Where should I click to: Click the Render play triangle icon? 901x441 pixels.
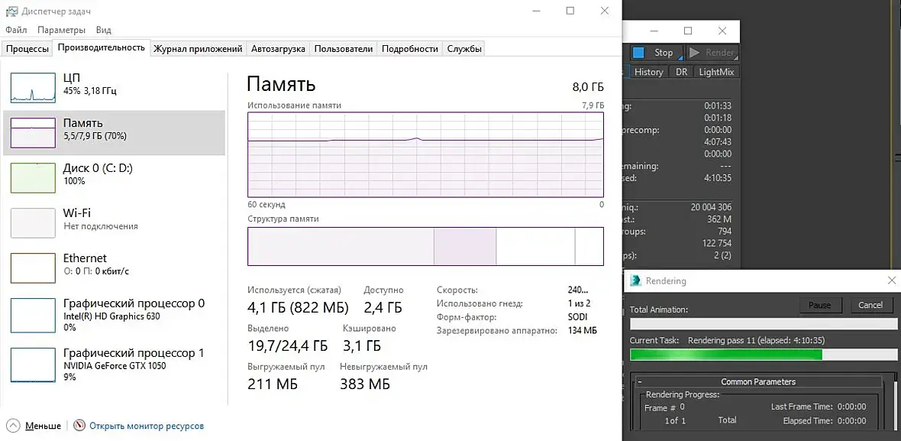[x=694, y=53]
